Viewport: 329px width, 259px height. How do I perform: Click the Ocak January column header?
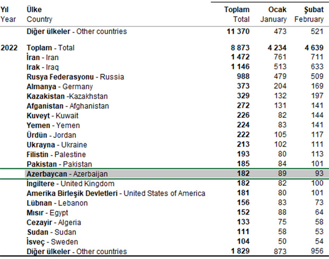pyautogui.click(x=273, y=14)
